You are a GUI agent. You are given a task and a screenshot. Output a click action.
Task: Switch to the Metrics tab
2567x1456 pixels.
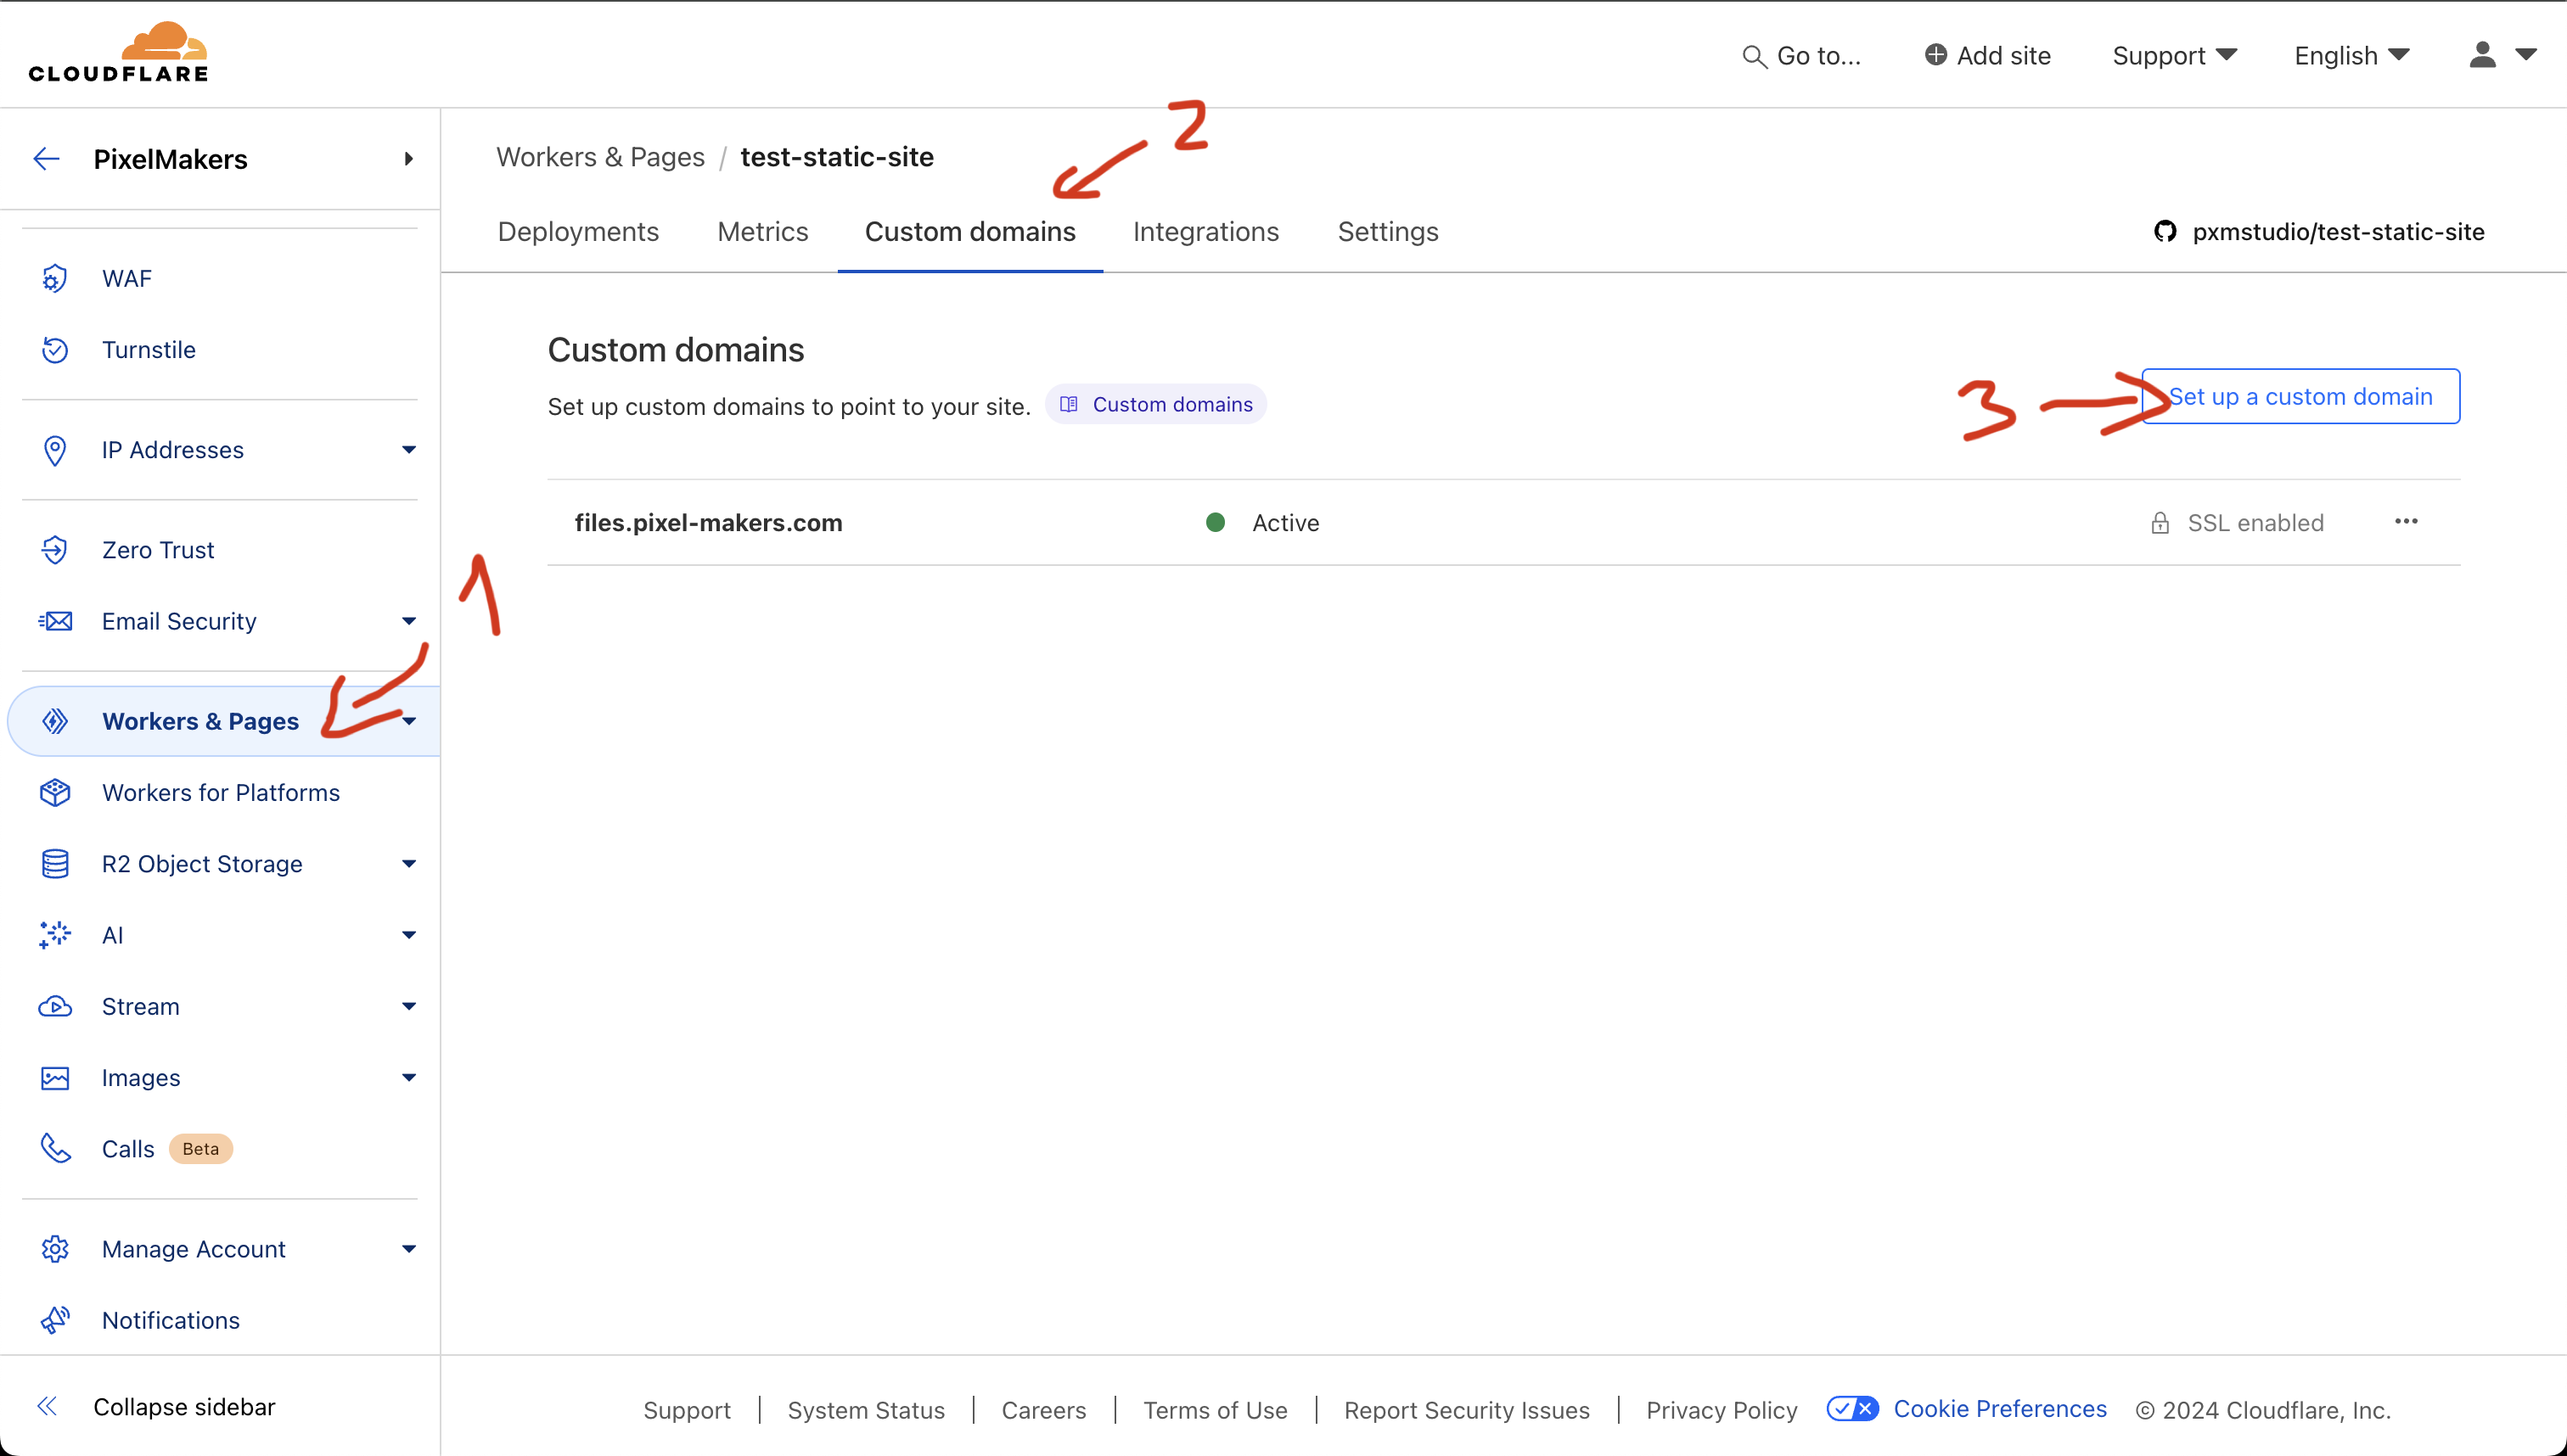pyautogui.click(x=762, y=232)
